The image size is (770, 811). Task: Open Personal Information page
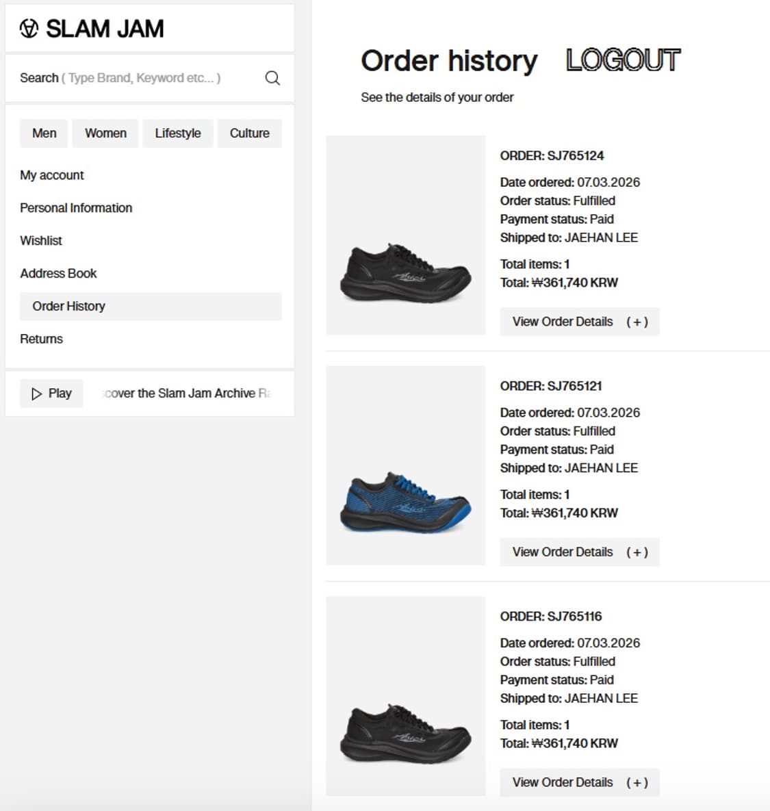[x=76, y=208]
